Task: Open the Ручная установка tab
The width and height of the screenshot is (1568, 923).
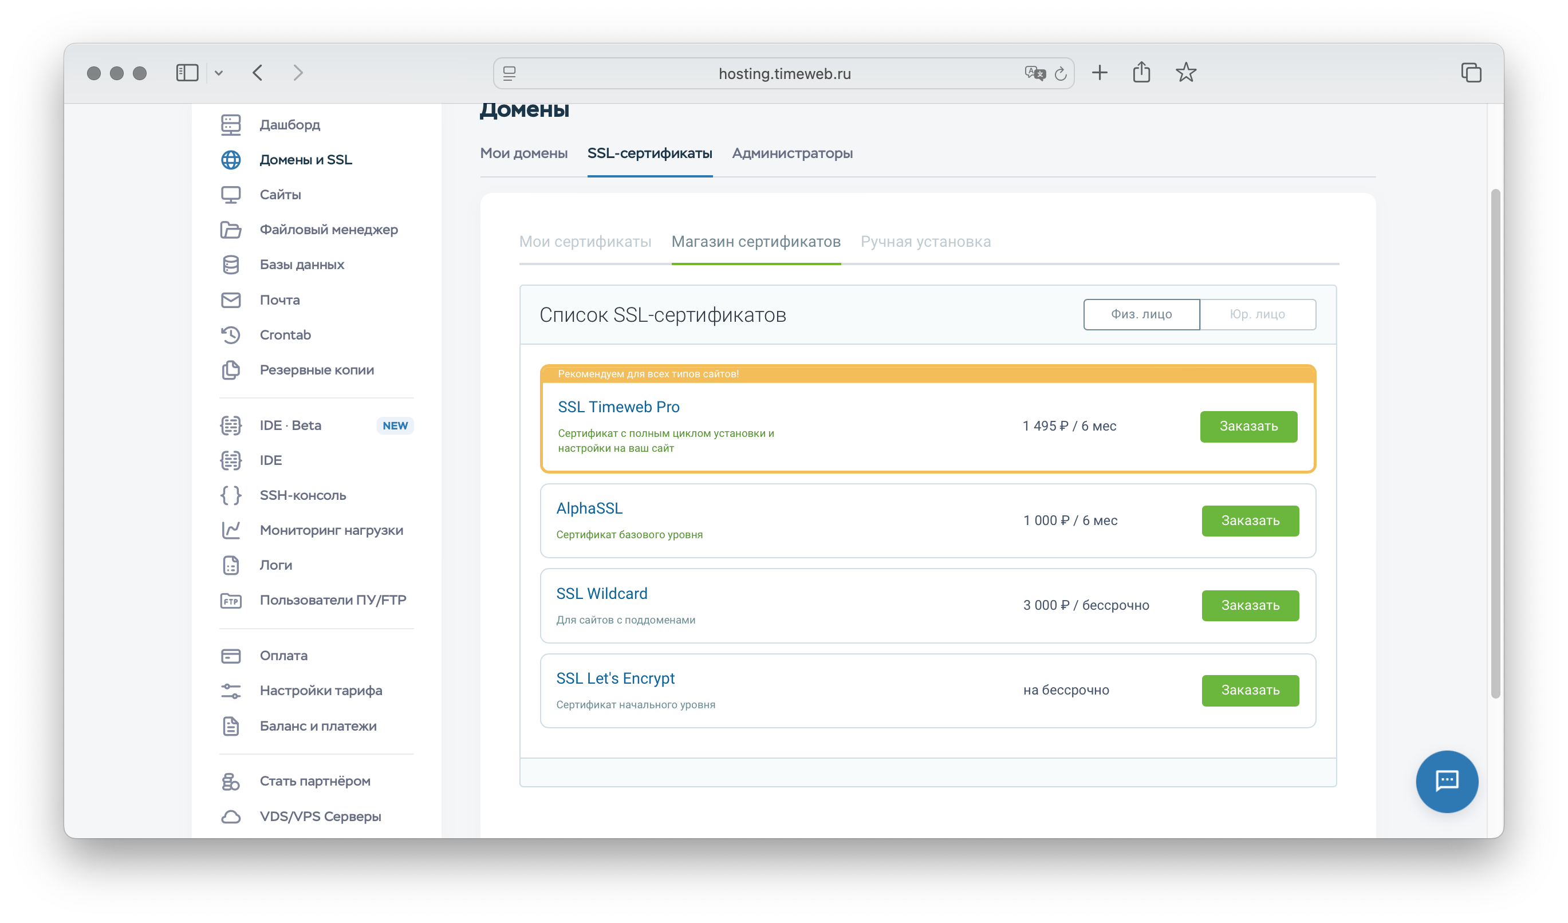Action: (925, 241)
